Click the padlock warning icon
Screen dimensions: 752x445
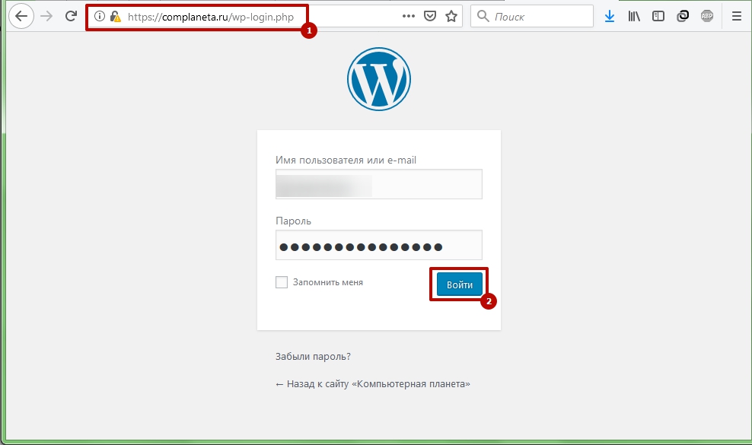point(115,17)
